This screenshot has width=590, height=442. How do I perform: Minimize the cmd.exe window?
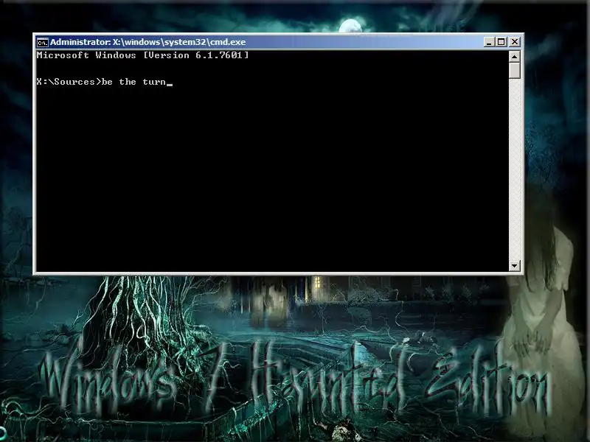488,42
